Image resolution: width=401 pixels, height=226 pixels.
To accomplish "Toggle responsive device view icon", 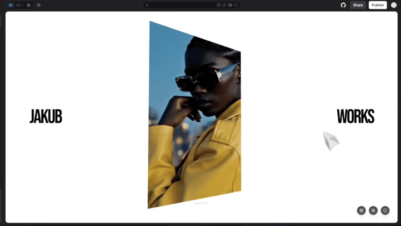I will coord(230,5).
